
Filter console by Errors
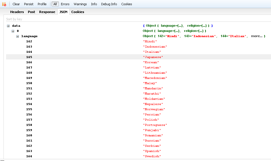pos(65,4)
